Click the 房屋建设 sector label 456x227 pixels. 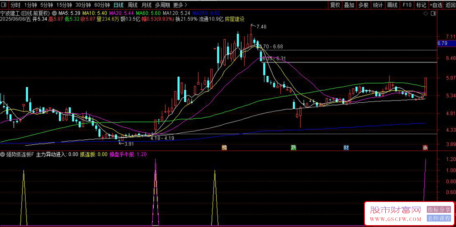point(235,19)
